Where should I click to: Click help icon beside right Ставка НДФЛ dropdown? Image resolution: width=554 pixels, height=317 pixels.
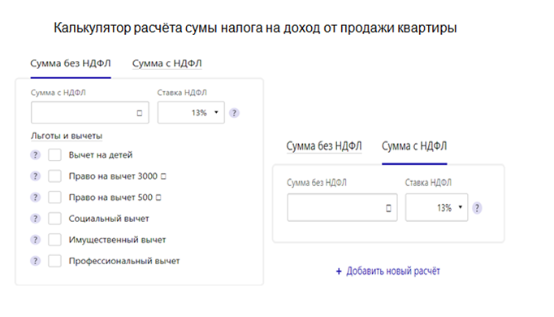pos(477,207)
